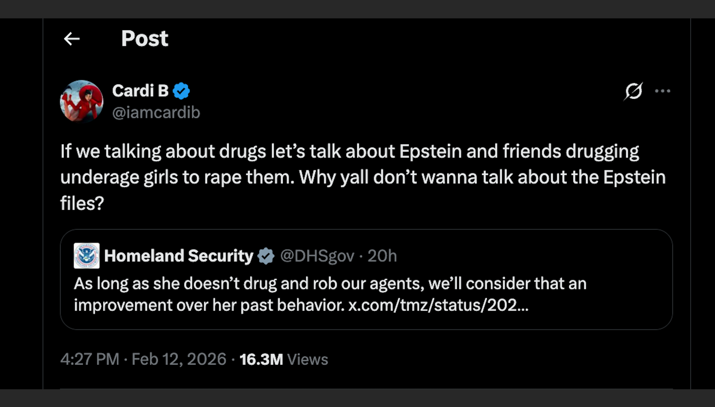Click the three-dot more options icon
The image size is (715, 407).
click(663, 91)
